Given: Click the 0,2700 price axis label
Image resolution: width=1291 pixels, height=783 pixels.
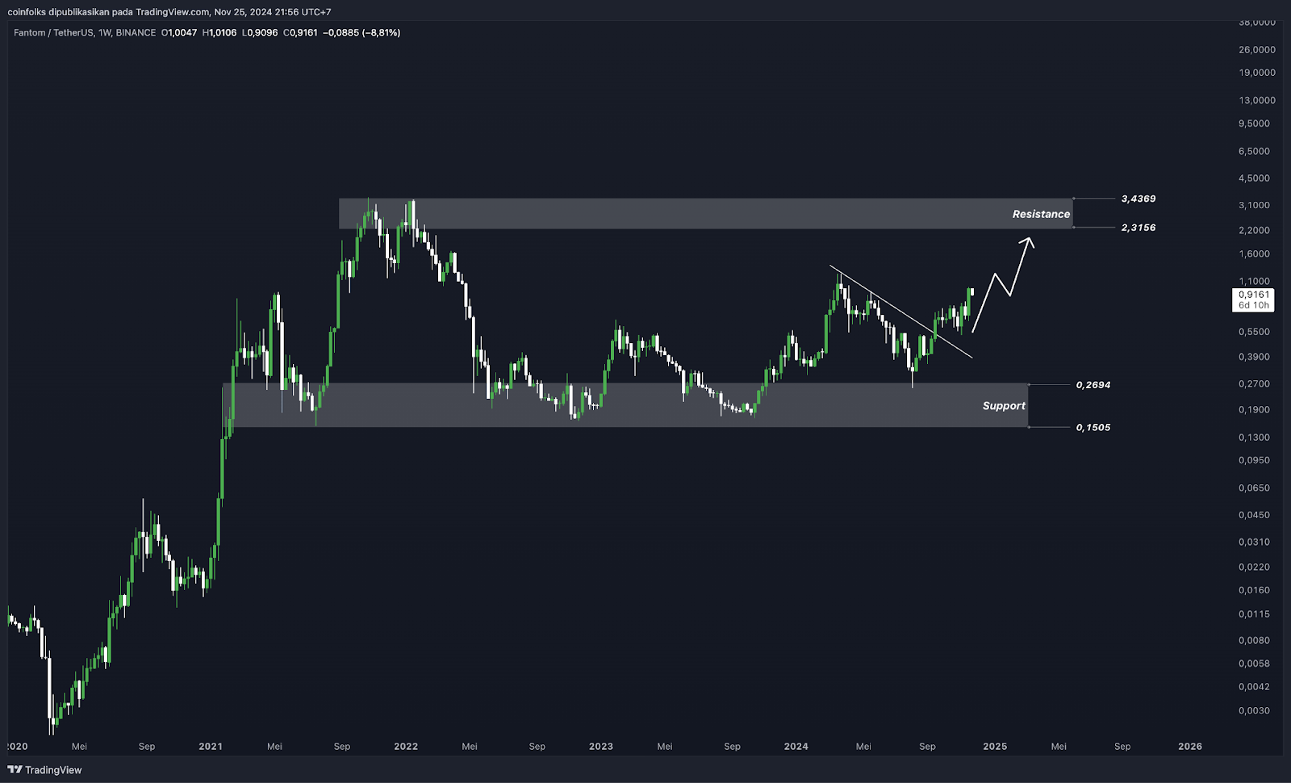Looking at the screenshot, I should coord(1254,384).
